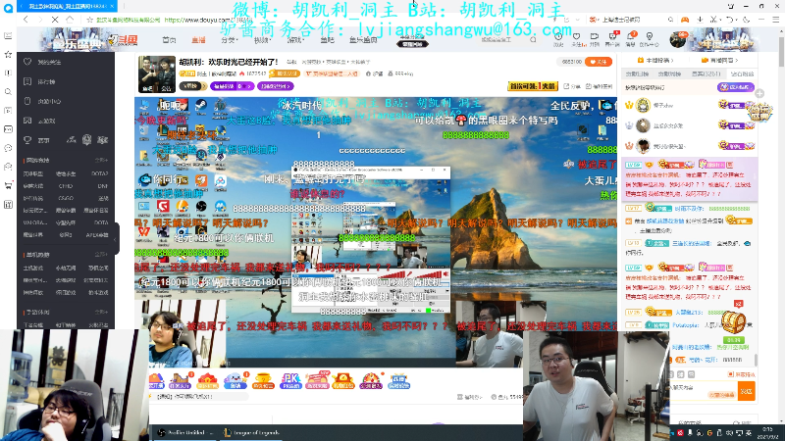The image size is (785, 441).
Task: Expand the 分类 nav dropdown
Action: pos(230,40)
